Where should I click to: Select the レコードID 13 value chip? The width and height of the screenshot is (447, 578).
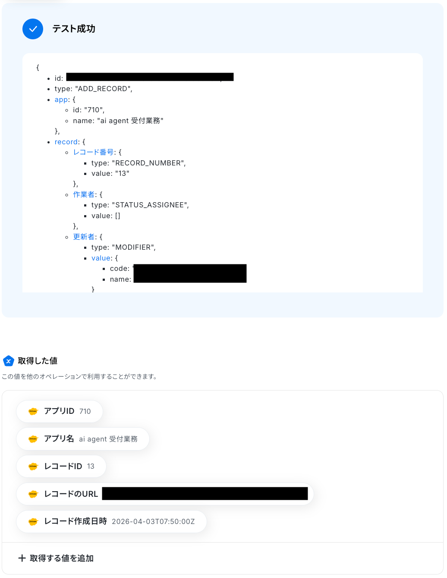click(61, 467)
